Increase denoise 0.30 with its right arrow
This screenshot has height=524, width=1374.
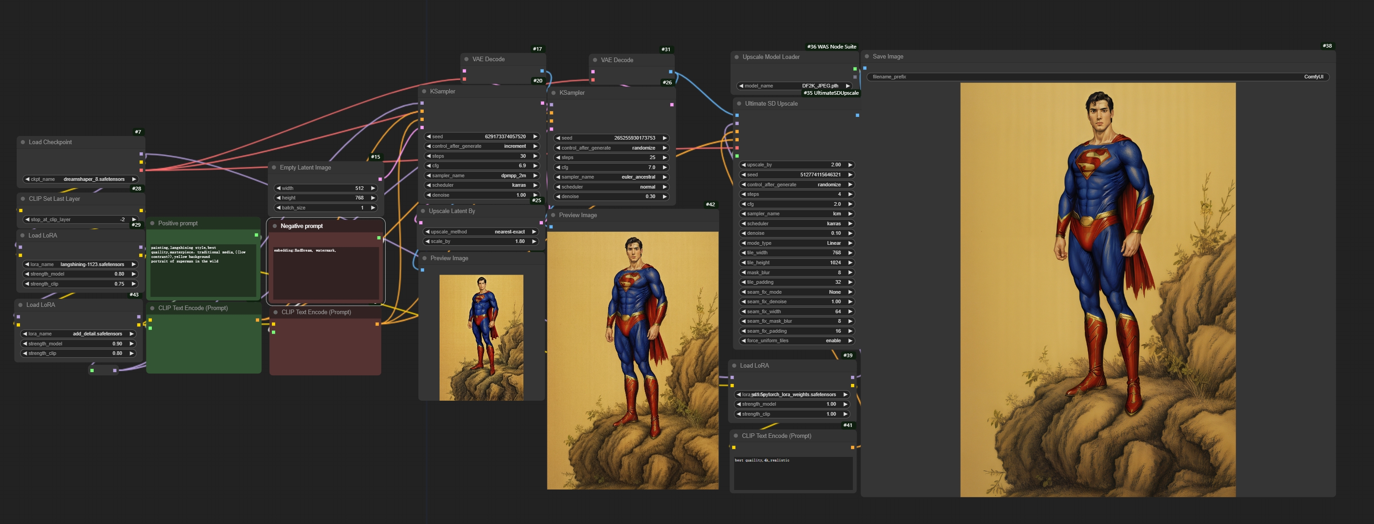point(665,196)
